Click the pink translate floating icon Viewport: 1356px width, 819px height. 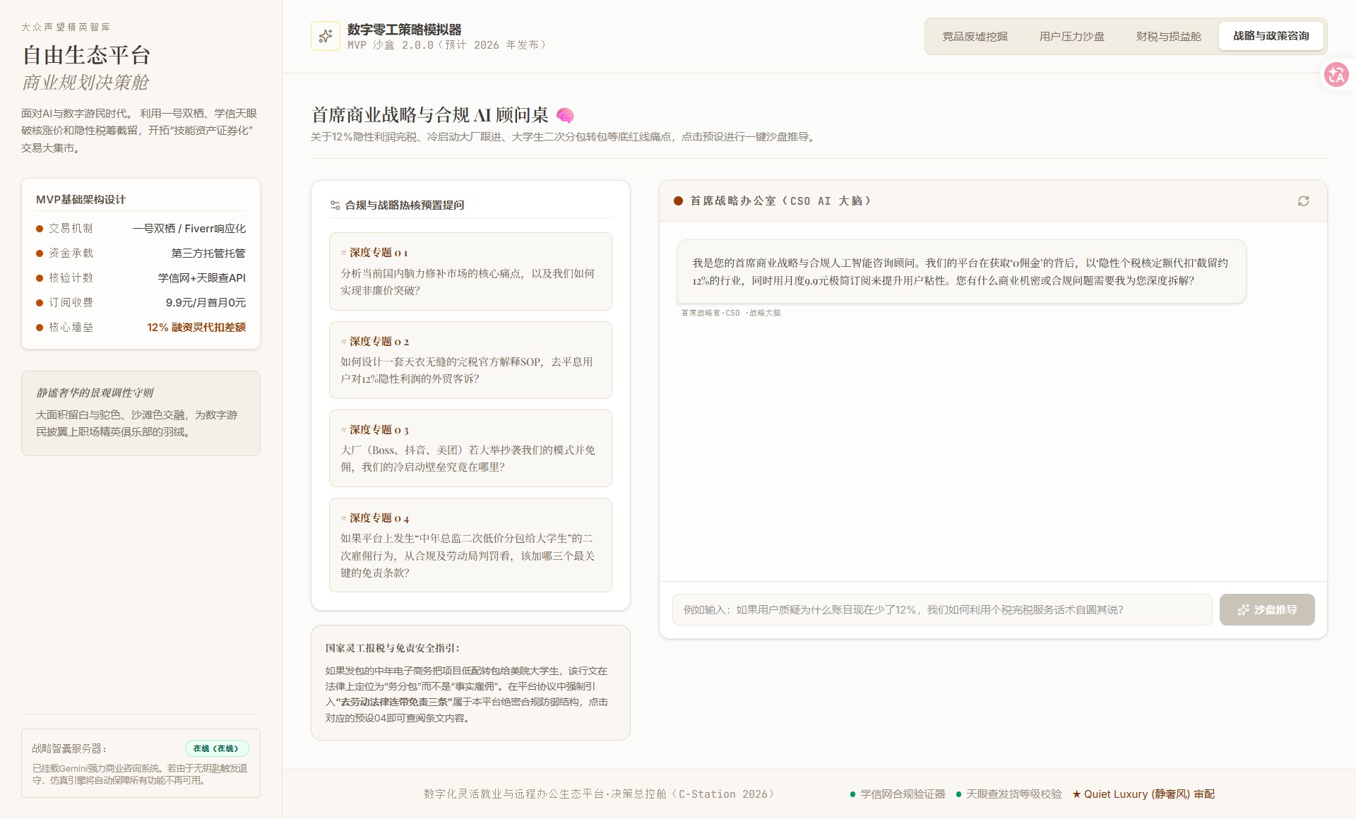coord(1336,74)
